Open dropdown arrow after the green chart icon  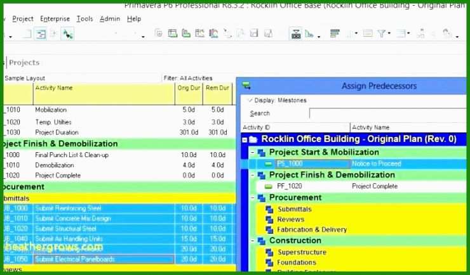tap(319, 36)
